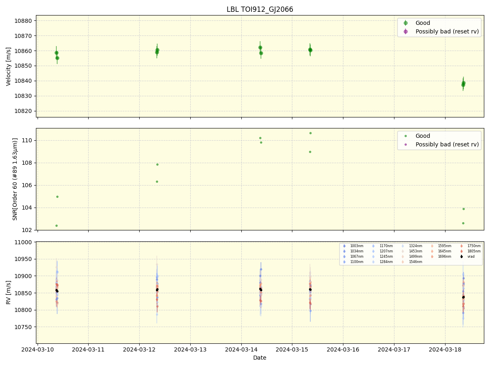Click the 1453nm legend entry
The image size is (490, 367).
412,251
